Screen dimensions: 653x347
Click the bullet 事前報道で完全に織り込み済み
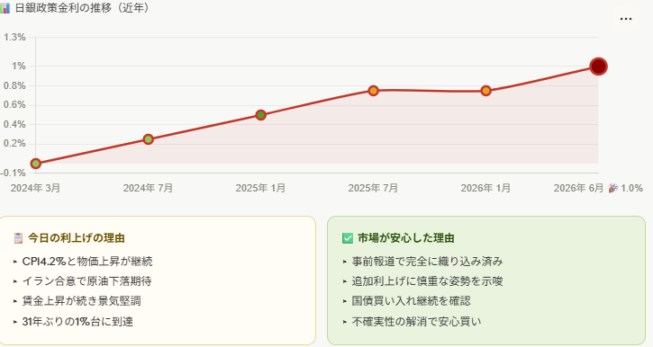(427, 262)
